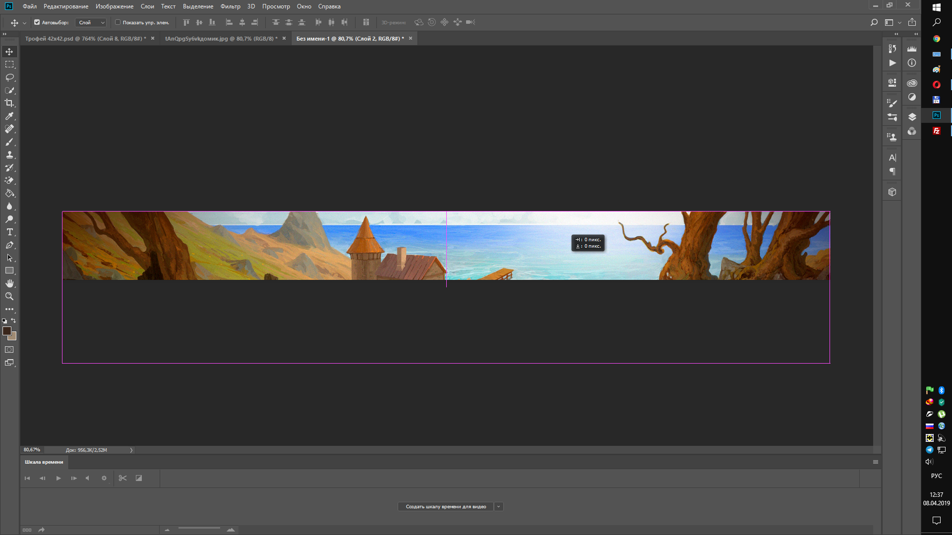Select the Hand tool

click(9, 283)
